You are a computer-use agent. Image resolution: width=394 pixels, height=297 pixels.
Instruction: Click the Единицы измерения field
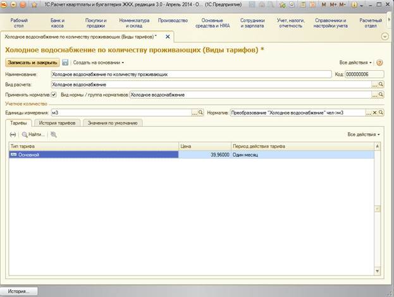pyautogui.click(x=121, y=112)
